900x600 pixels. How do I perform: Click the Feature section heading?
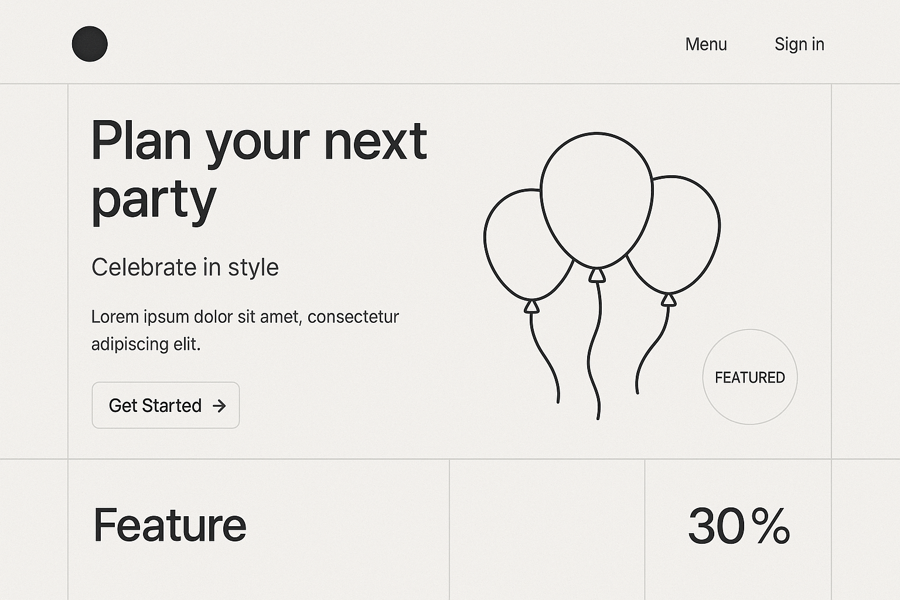(x=170, y=525)
